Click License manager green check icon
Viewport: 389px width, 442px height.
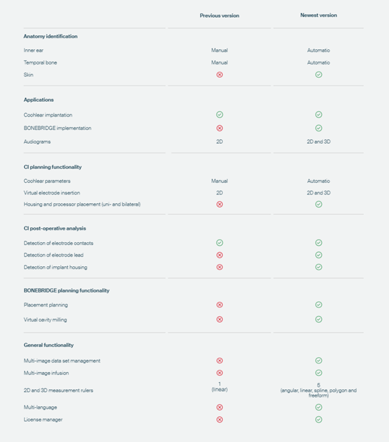[x=318, y=420]
